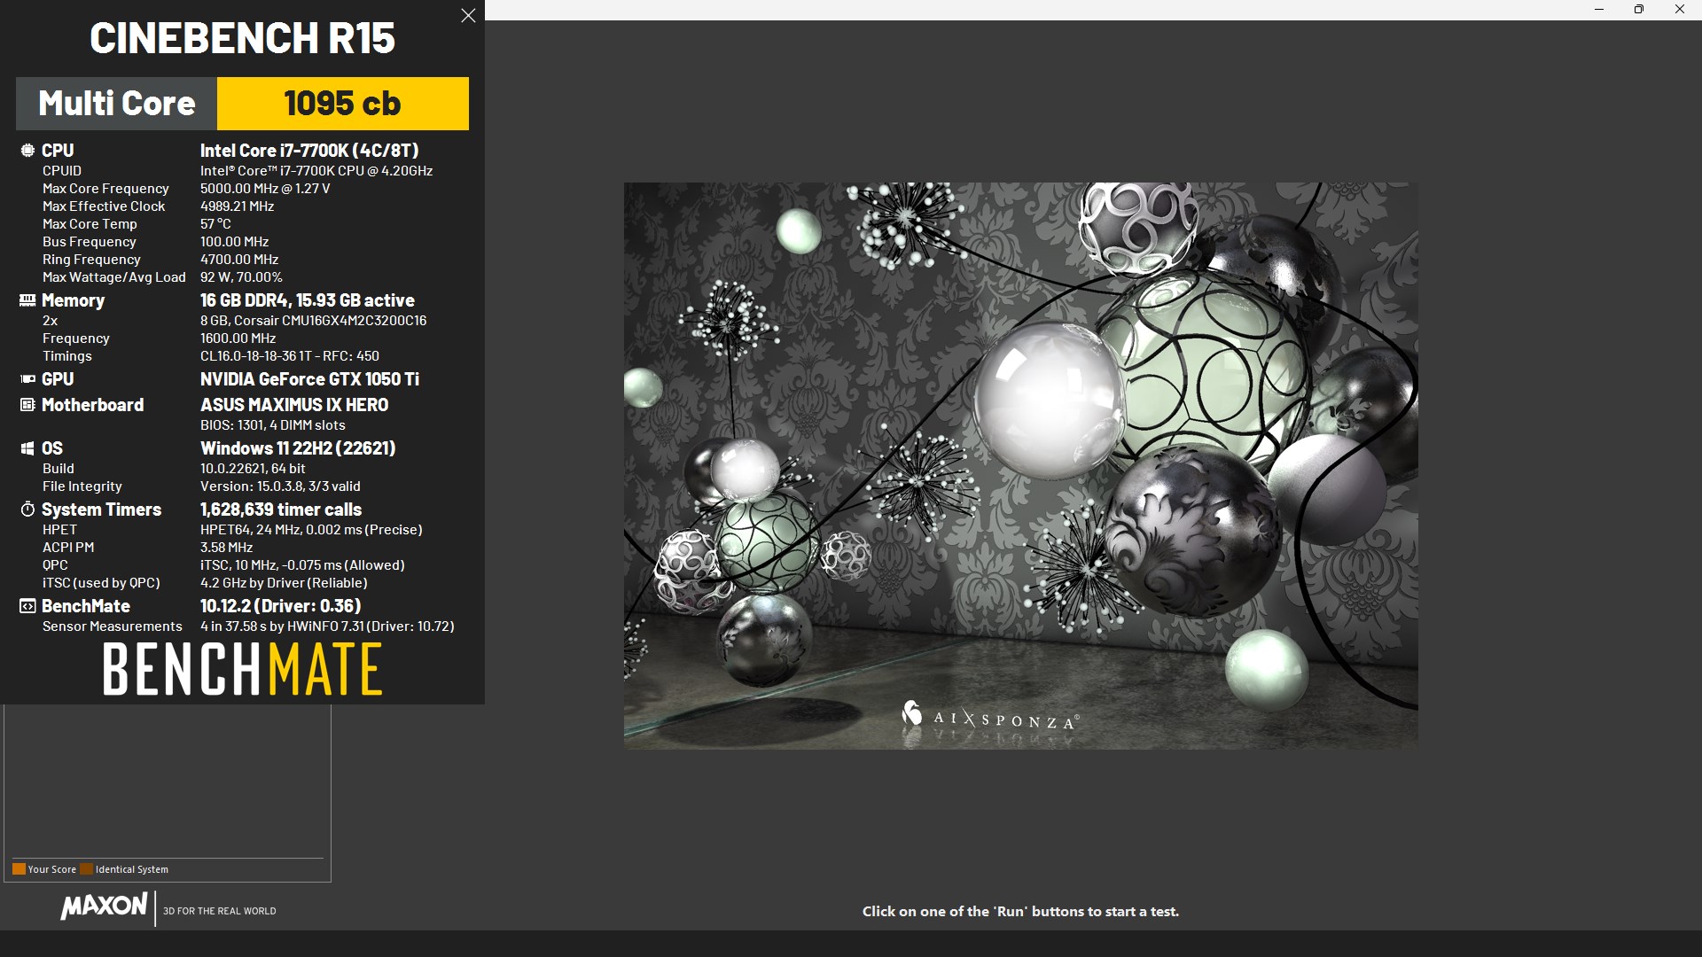Click the ASUS MAXIMUS IX HERO text
The height and width of the screenshot is (957, 1702).
(x=294, y=405)
